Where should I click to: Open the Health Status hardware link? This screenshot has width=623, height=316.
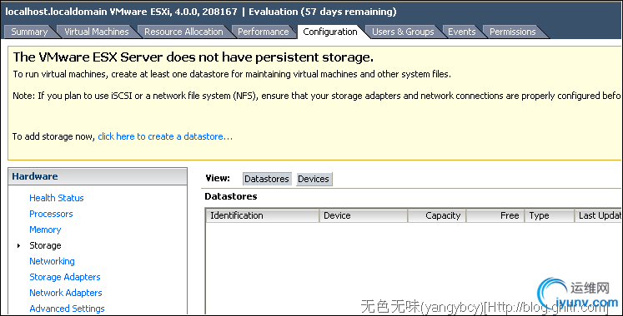pyautogui.click(x=57, y=198)
